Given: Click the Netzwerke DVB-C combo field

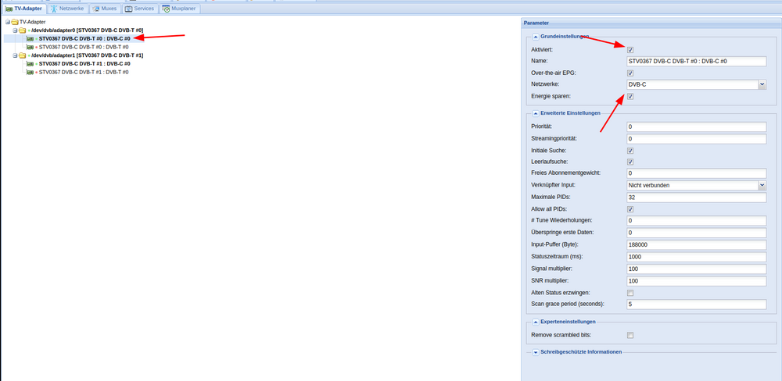Looking at the screenshot, I should pos(692,84).
